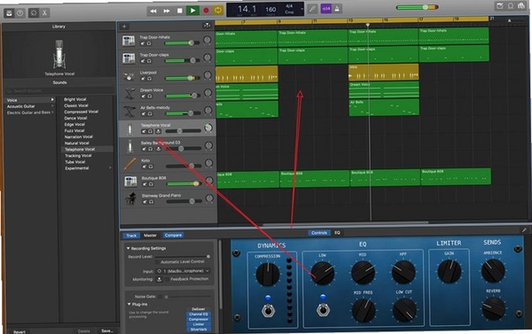Click the Save... button in Library
The image size is (532, 334).
point(107,331)
